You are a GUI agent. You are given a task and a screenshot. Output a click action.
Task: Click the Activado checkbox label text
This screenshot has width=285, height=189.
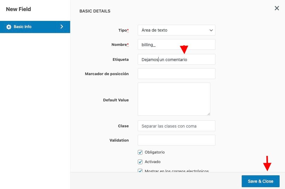(x=152, y=162)
